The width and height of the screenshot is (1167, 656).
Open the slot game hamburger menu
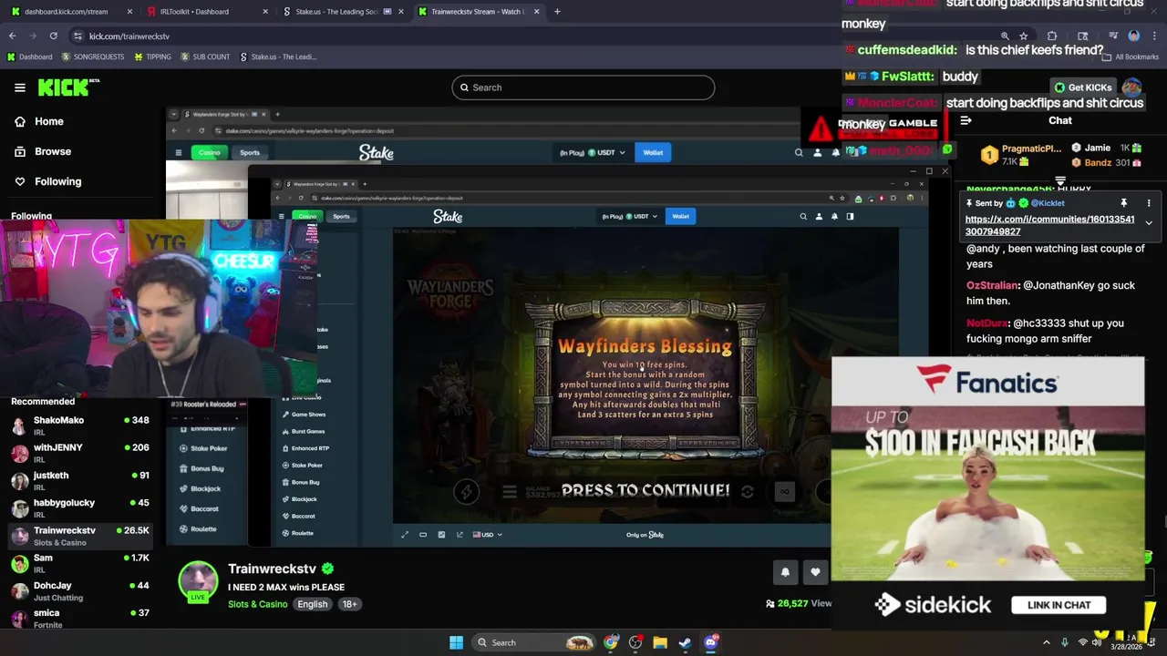pos(510,491)
